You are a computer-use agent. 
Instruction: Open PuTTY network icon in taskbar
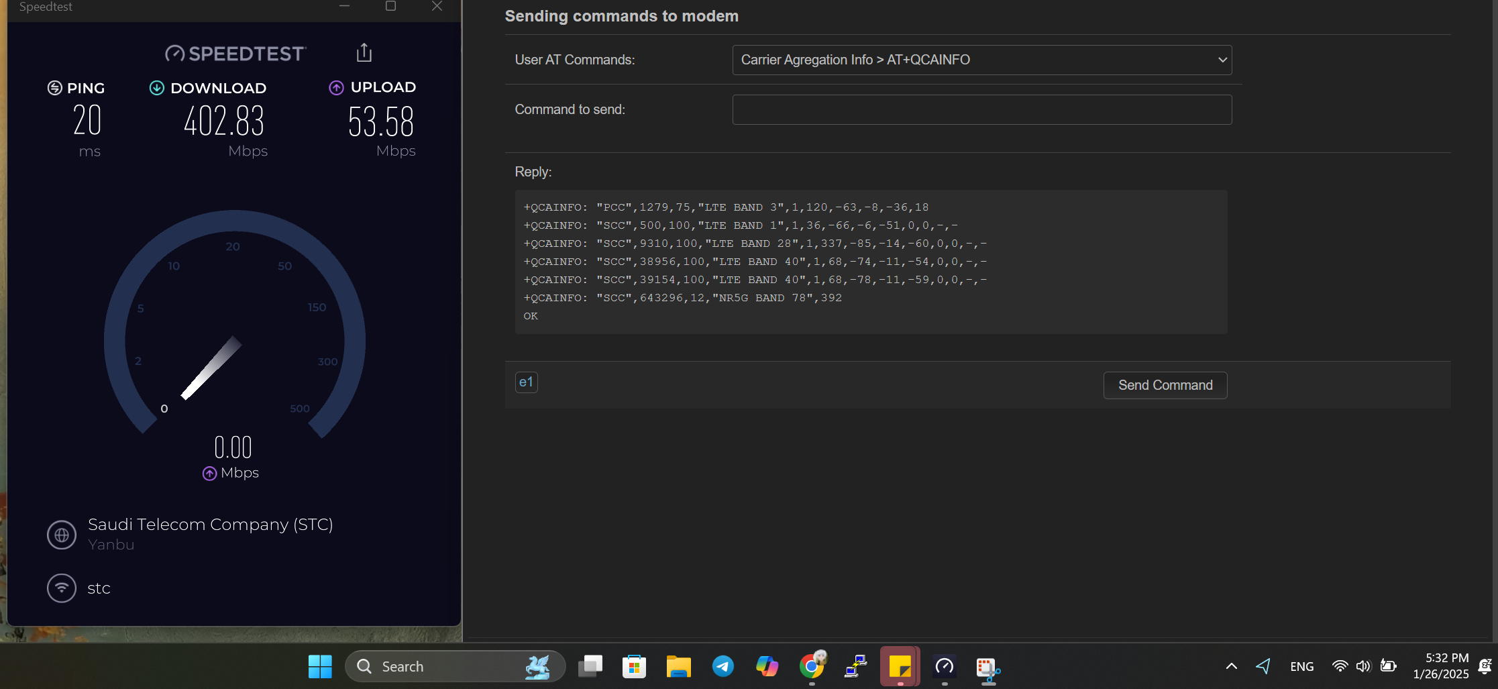point(856,666)
